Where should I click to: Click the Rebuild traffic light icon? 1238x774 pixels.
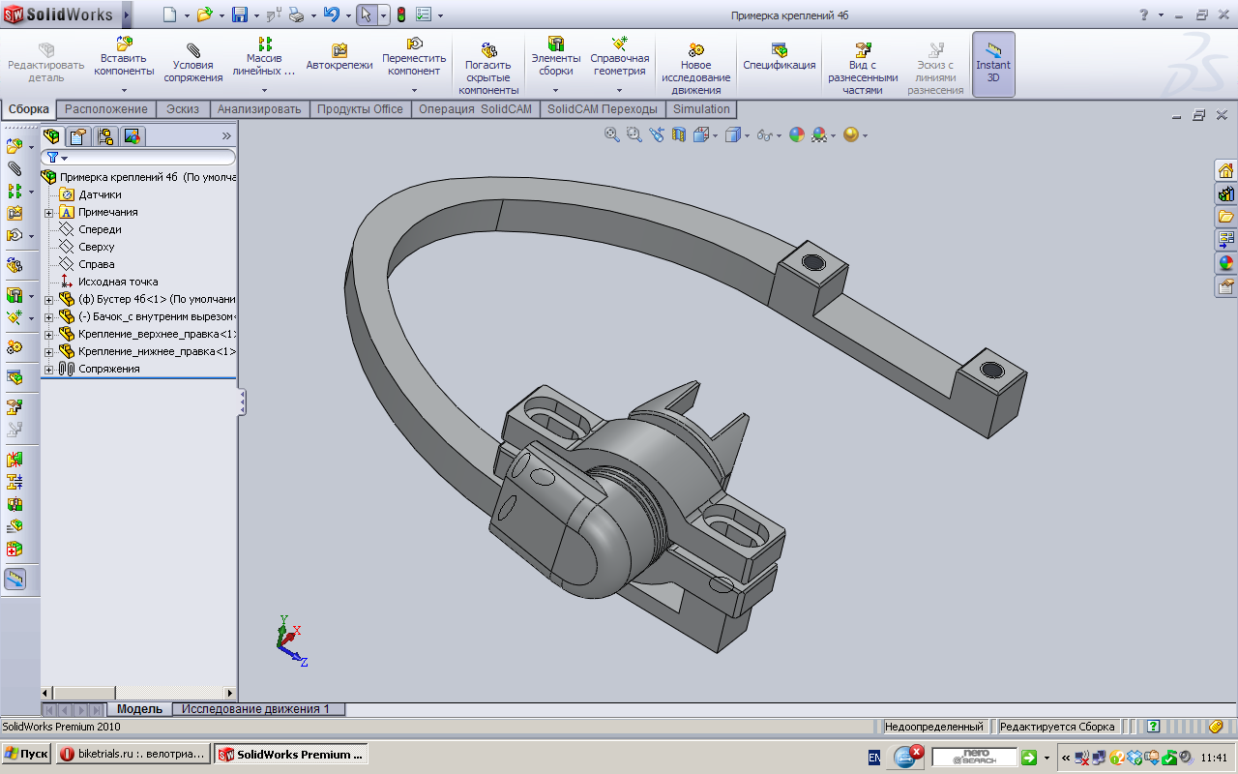[x=400, y=15]
